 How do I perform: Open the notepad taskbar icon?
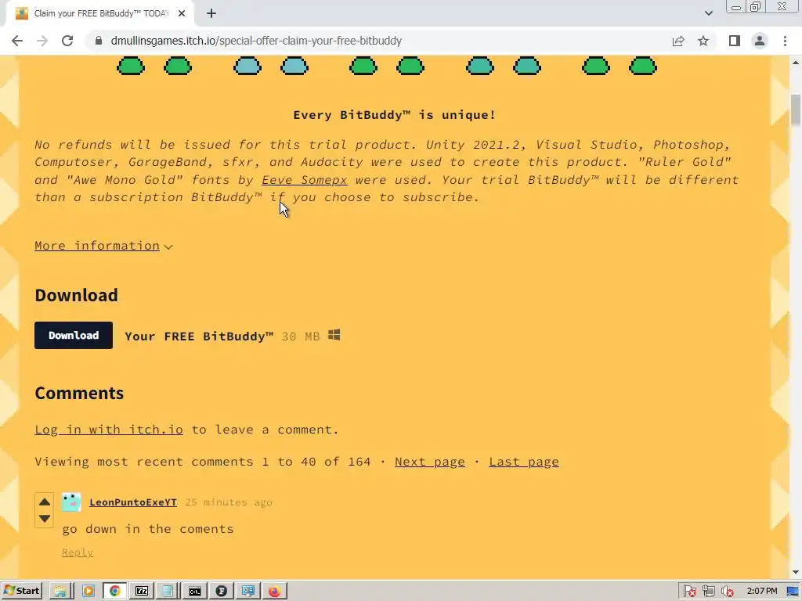click(168, 592)
